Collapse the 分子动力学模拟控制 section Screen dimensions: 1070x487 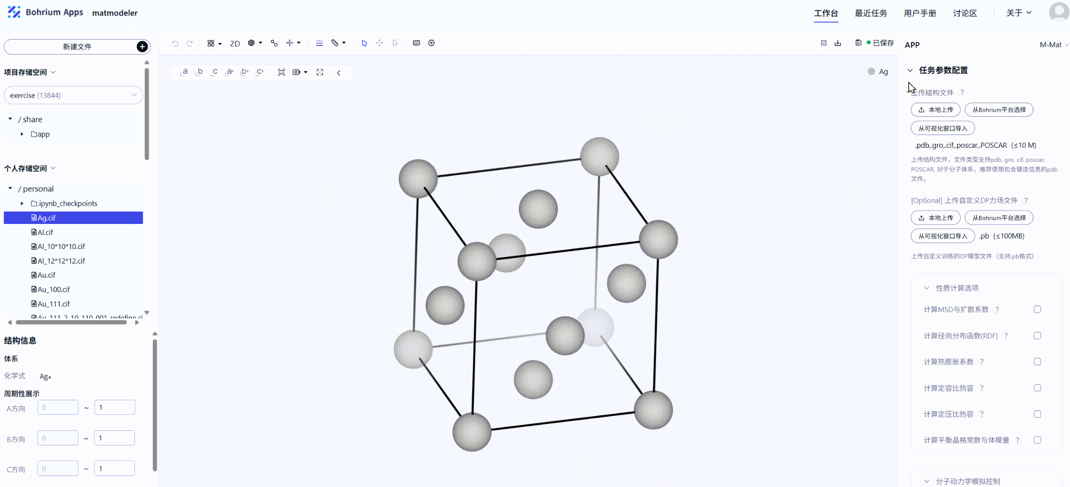927,481
